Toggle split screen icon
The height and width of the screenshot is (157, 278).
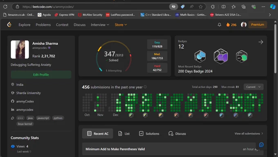(x=224, y=7)
